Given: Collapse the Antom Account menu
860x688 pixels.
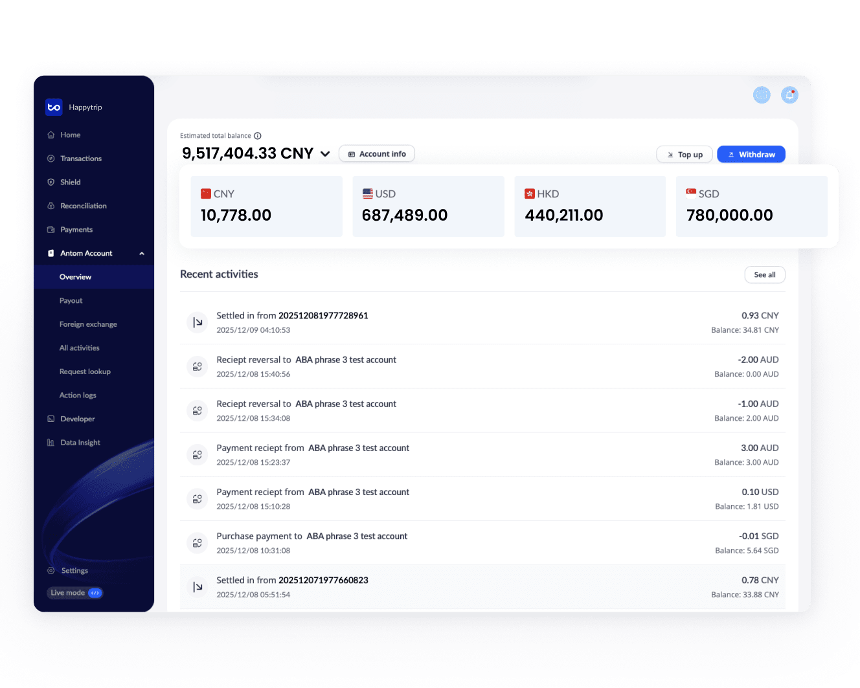Looking at the screenshot, I should tap(142, 254).
